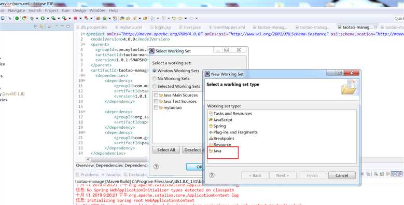
Task: Select Plug-ins and Fragments working set type
Action: [x=233, y=132]
